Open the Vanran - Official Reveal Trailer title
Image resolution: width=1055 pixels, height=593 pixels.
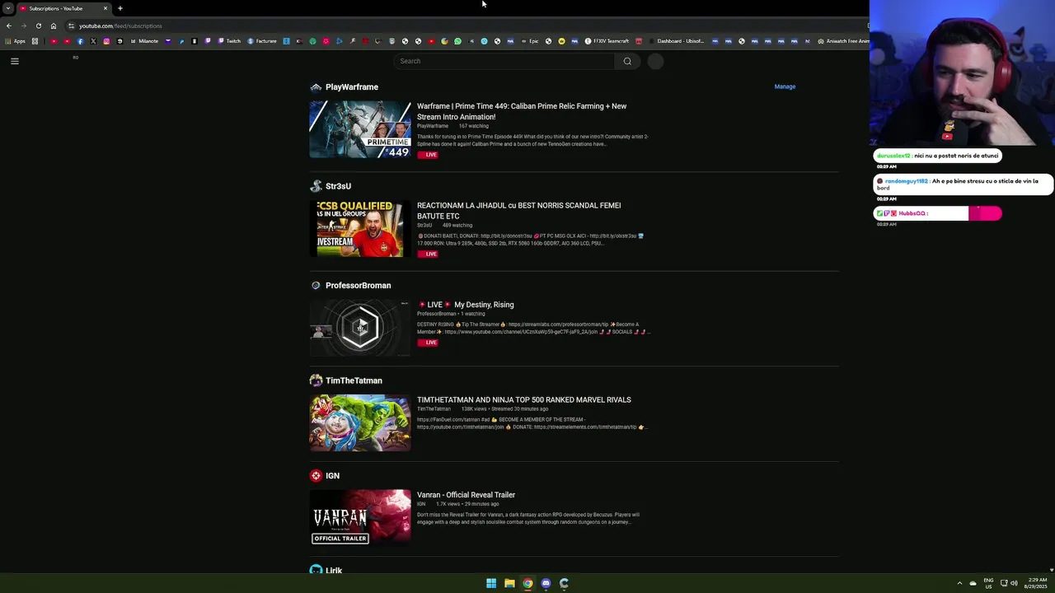coord(466,495)
